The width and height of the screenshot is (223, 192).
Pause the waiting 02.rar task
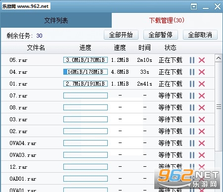tap(192, 131)
